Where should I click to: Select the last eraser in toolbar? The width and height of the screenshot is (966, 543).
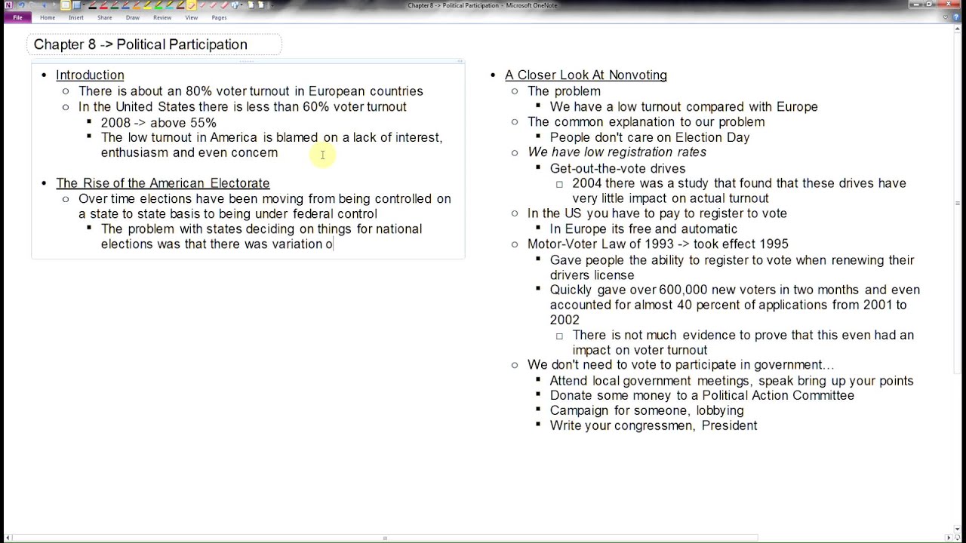(224, 5)
